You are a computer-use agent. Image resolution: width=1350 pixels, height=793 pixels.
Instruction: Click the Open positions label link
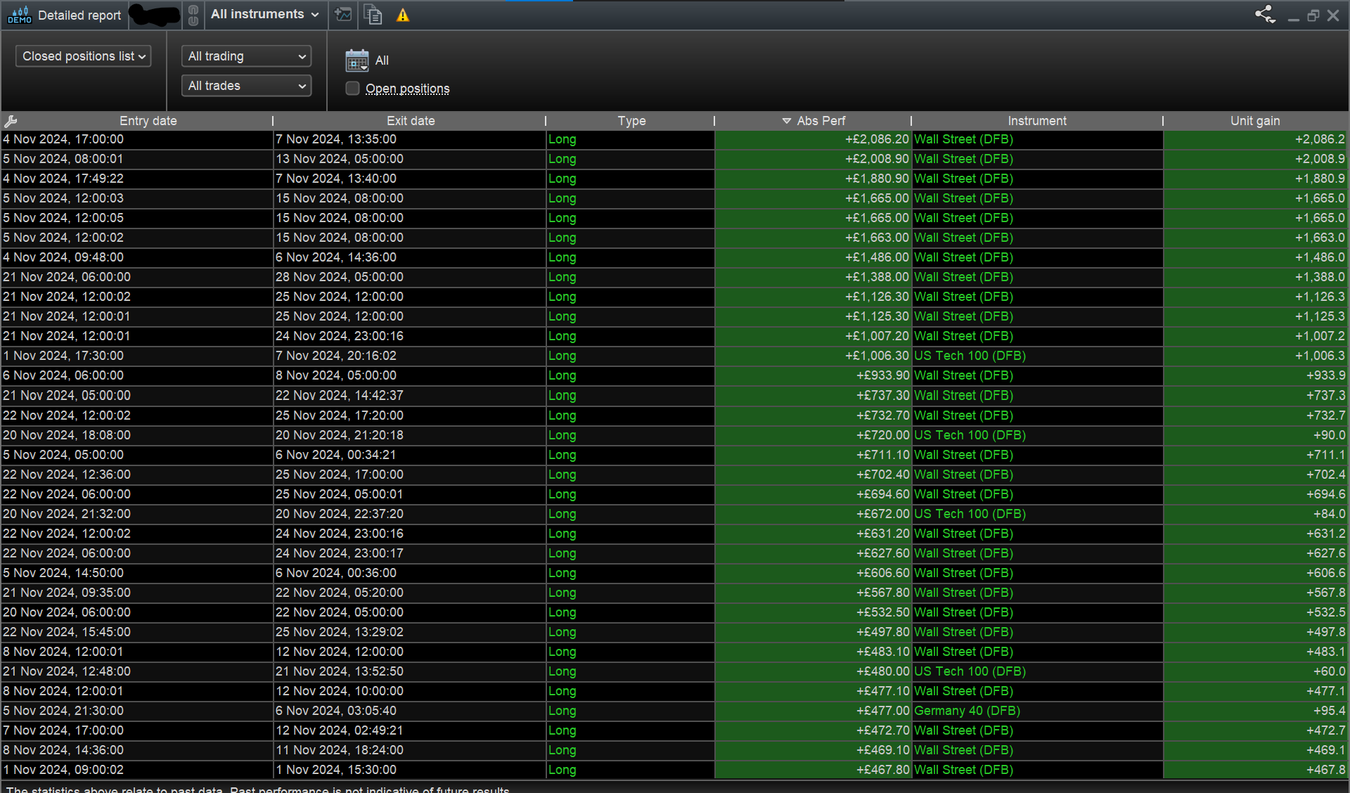pyautogui.click(x=407, y=89)
